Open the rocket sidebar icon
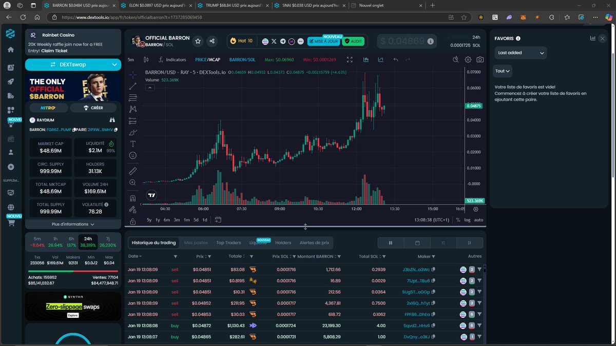This screenshot has width=616, height=346. 10,82
